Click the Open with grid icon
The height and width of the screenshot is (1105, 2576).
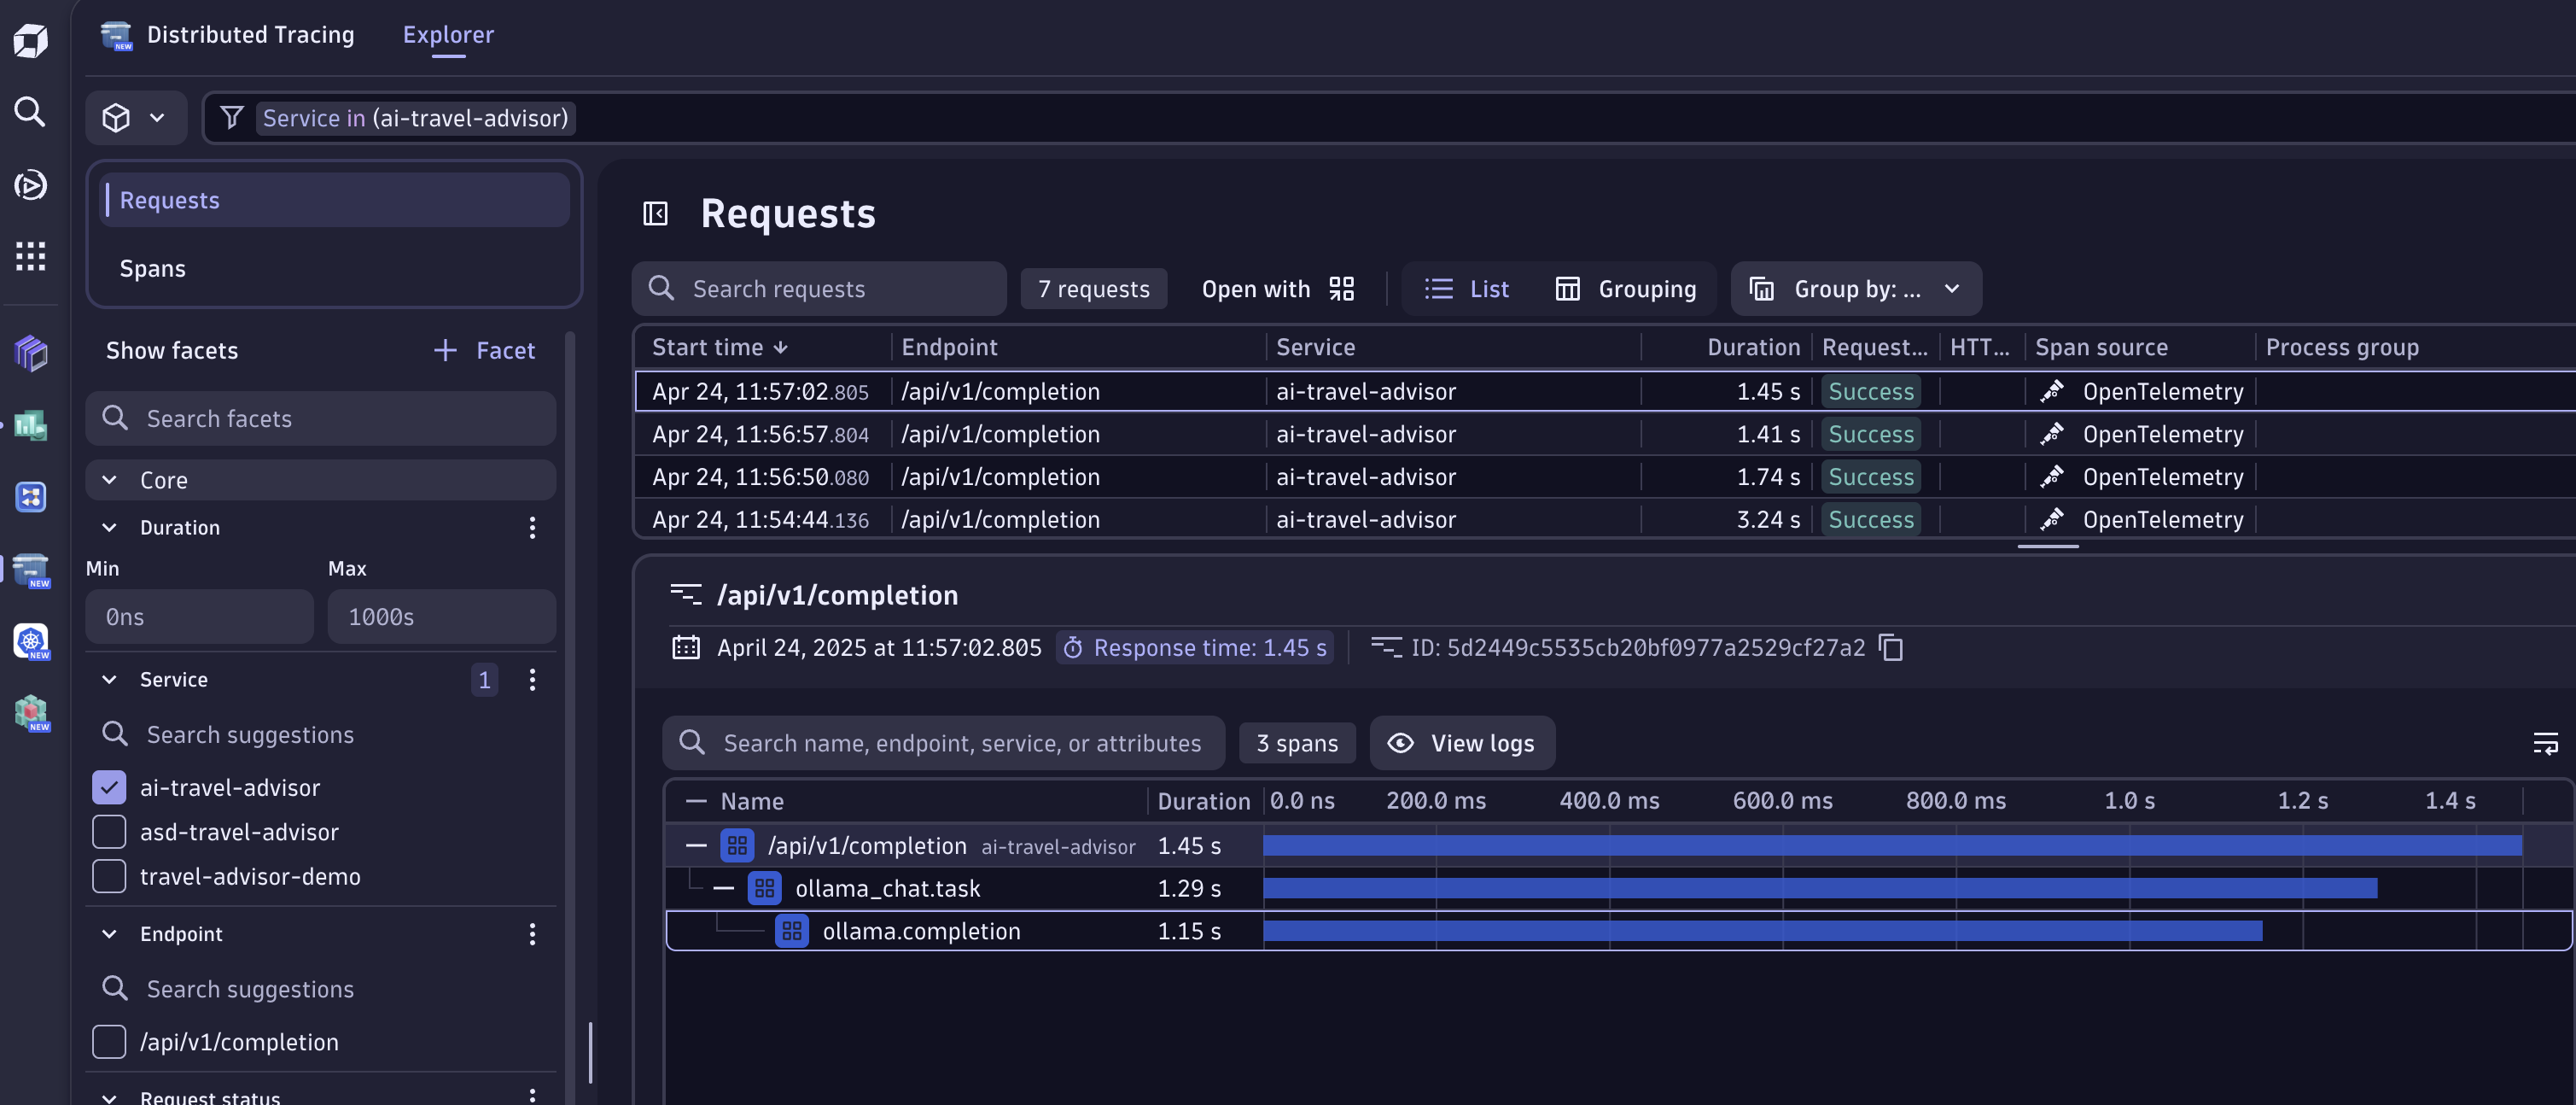(1342, 289)
